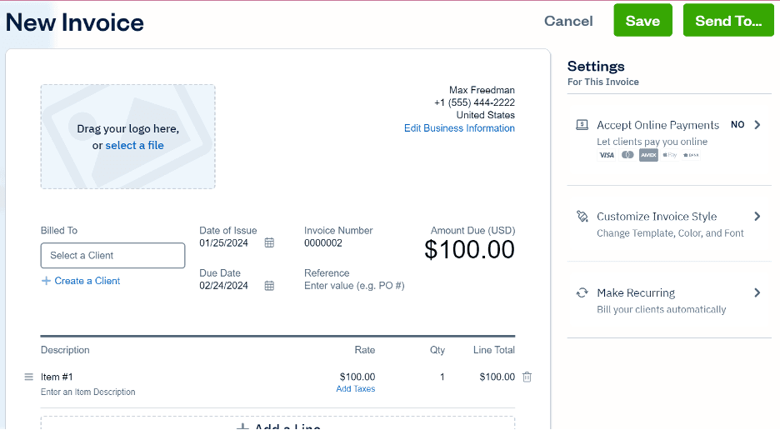Image resolution: width=780 pixels, height=430 pixels.
Task: Click Add Taxes under the rate
Action: (356, 389)
